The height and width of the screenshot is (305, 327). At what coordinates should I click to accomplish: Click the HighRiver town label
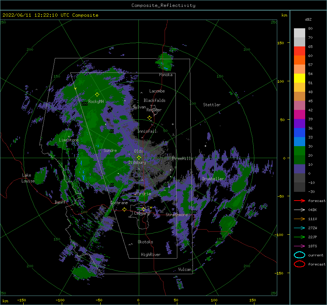(151, 255)
